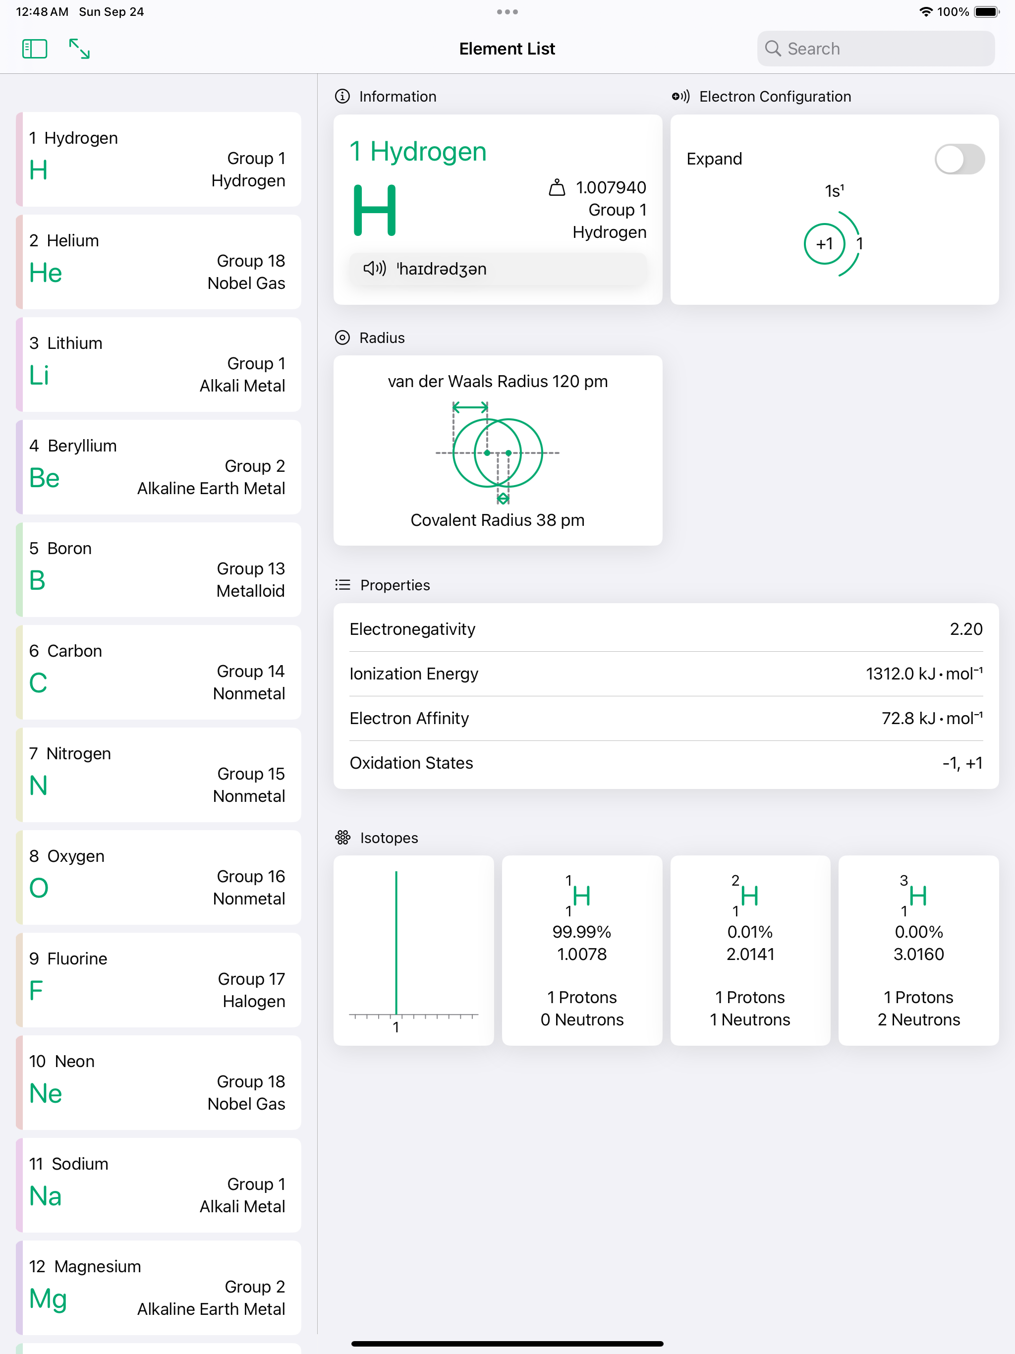The image size is (1015, 1354).
Task: Click 'Covalent Radius 38 pm' text
Action: [498, 520]
